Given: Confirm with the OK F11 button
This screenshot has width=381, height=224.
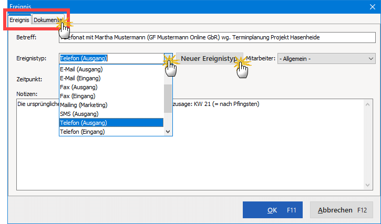Looking at the screenshot, I should coord(273,210).
